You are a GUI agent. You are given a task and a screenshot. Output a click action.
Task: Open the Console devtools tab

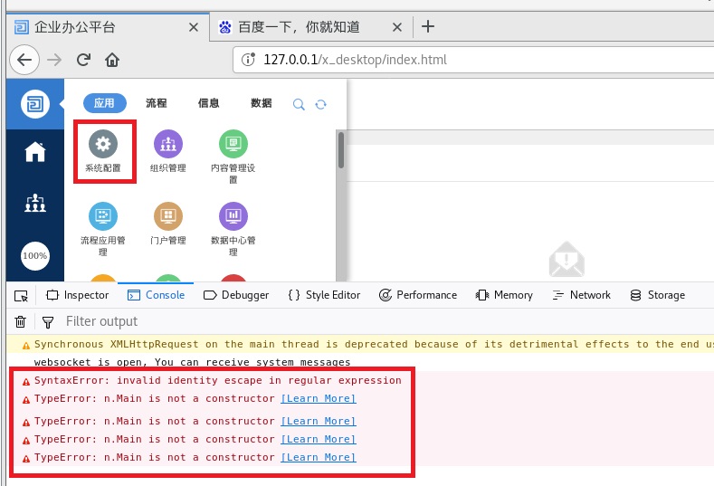[x=156, y=295]
